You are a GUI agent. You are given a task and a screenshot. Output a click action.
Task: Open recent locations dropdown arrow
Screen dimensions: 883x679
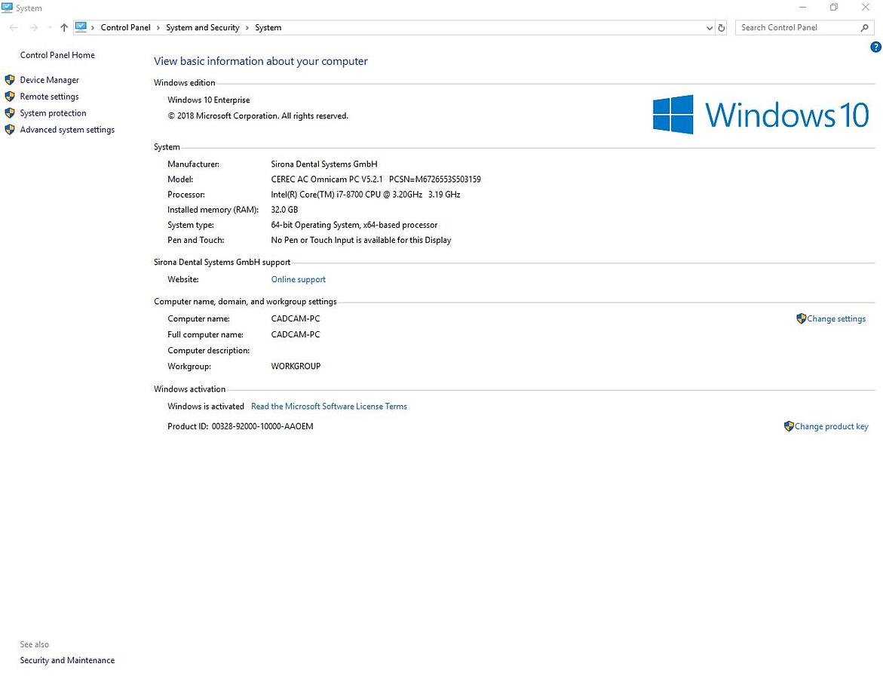point(50,28)
